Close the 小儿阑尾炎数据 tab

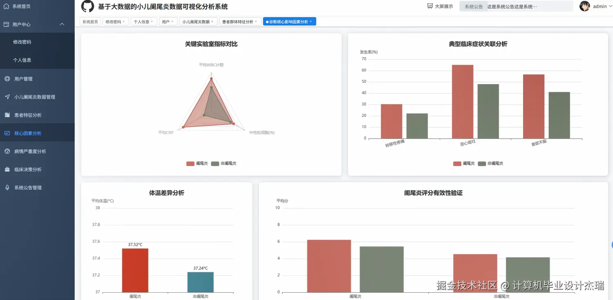pyautogui.click(x=212, y=22)
